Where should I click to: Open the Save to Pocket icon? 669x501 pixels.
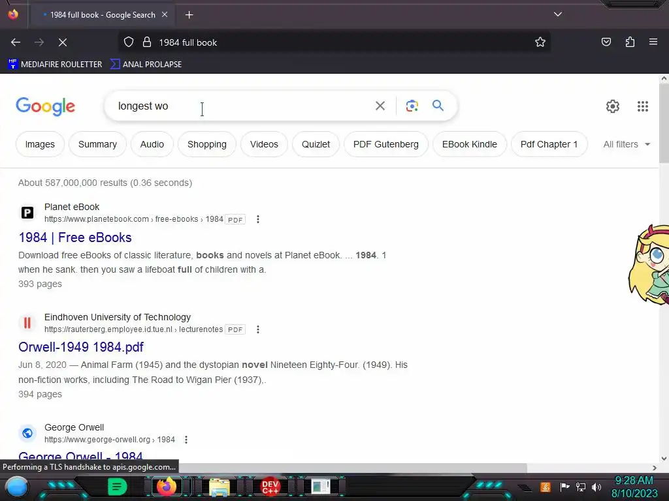pyautogui.click(x=606, y=42)
